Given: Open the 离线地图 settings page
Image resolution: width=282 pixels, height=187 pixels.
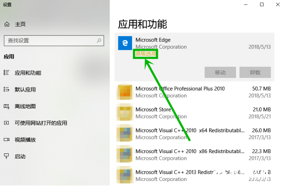Looking at the screenshot, I should (25, 106).
